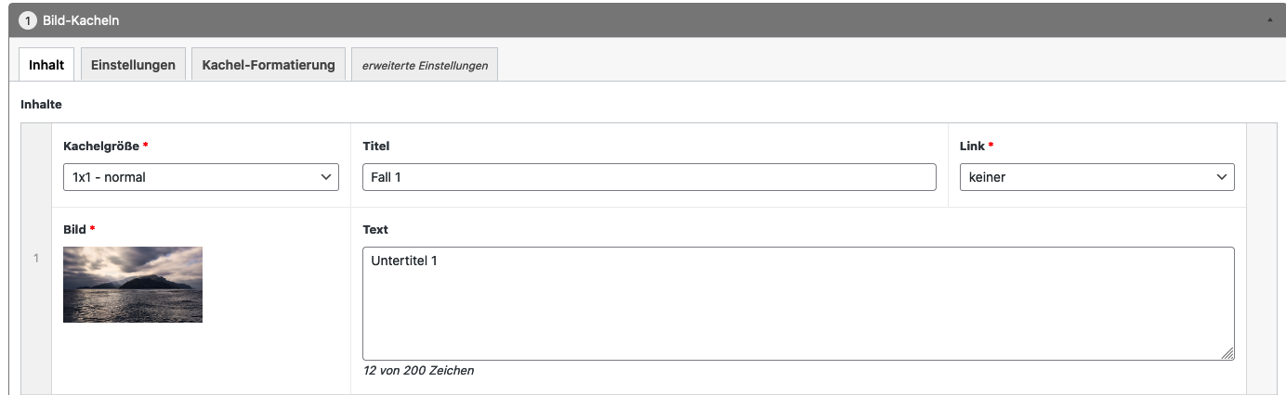Click the Link field label
The width and height of the screenshot is (1286, 395).
click(x=972, y=147)
